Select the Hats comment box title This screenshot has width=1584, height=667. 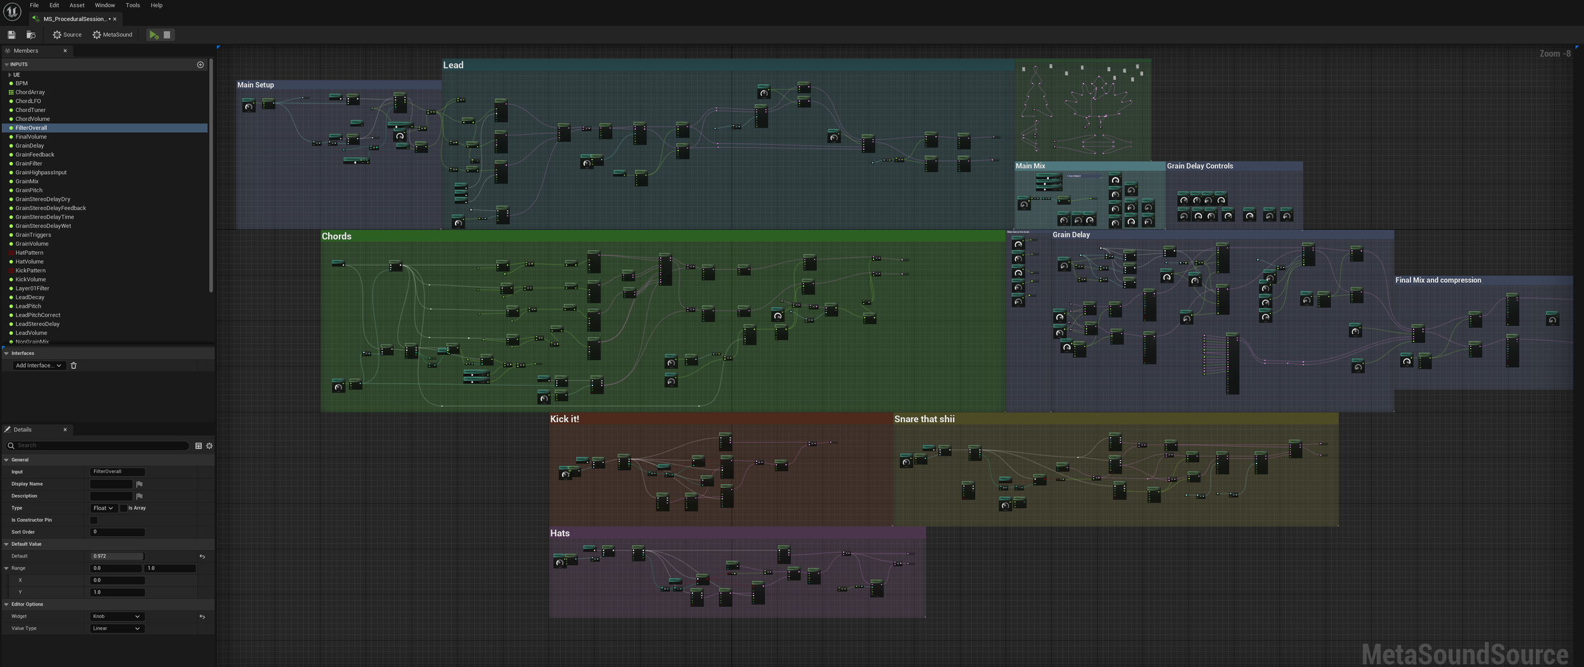[560, 533]
